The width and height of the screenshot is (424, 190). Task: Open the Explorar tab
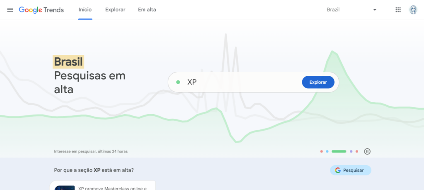[x=115, y=9]
